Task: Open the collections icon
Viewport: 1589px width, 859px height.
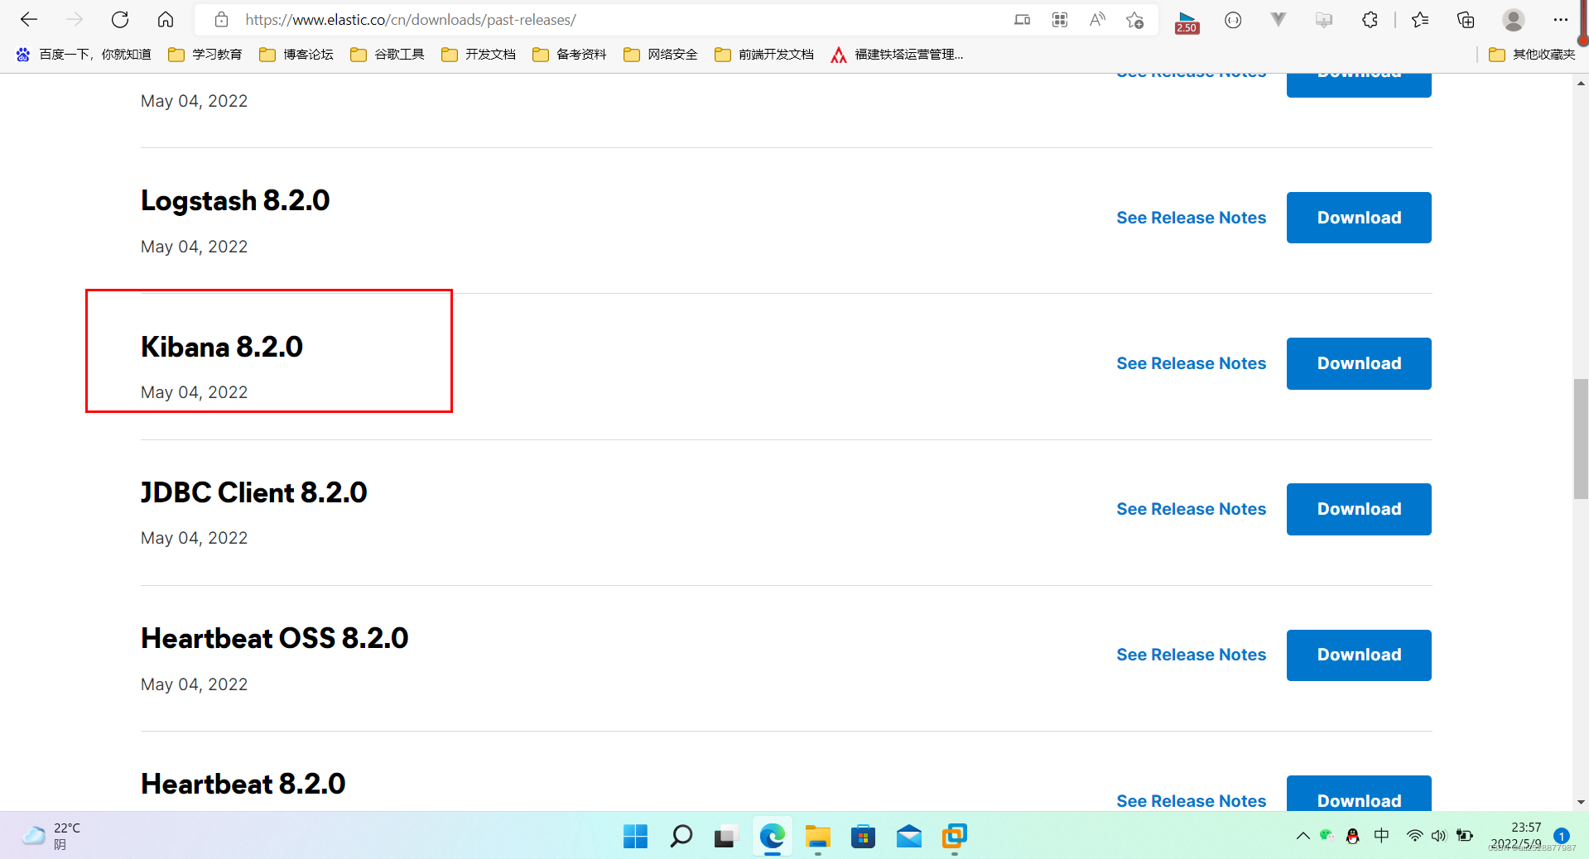Action: tap(1466, 20)
